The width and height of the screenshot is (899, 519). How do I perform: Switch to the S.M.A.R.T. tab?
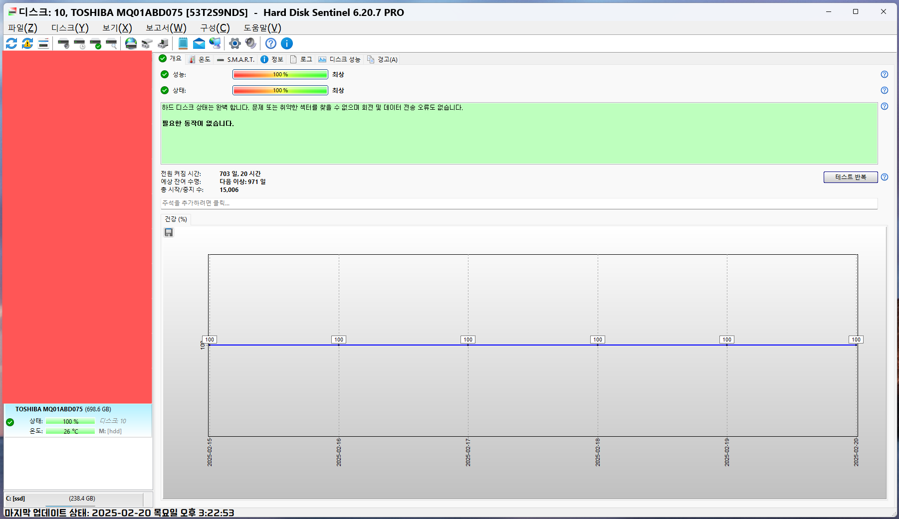[235, 59]
